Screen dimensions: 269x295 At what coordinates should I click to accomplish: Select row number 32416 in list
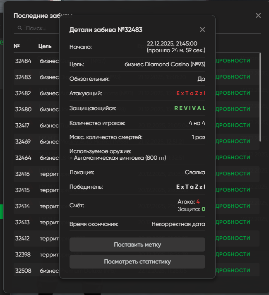coord(23,174)
